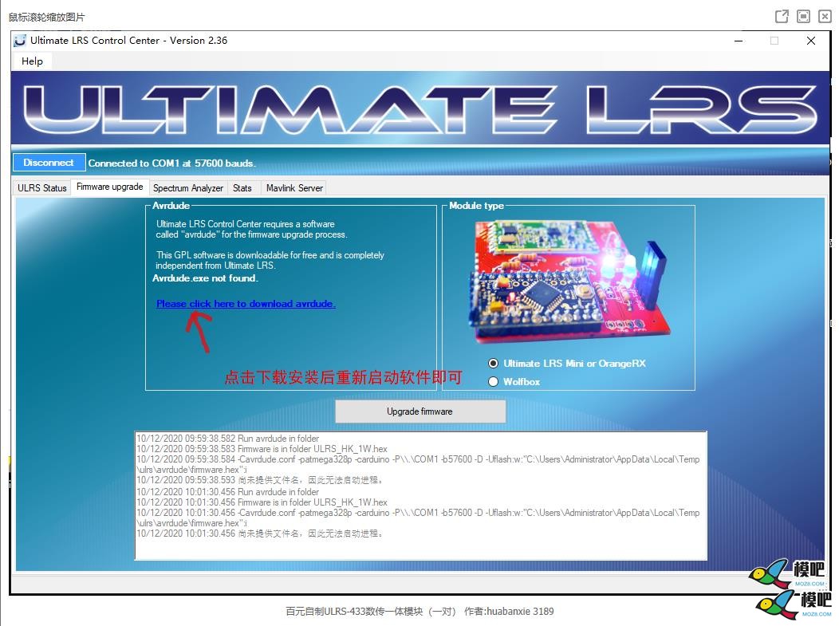Click the log line 'Firmware is in folder ULRS_HK_1W.hex' at 09:59:38.583
This screenshot has height=626, width=839.
pyautogui.click(x=262, y=449)
